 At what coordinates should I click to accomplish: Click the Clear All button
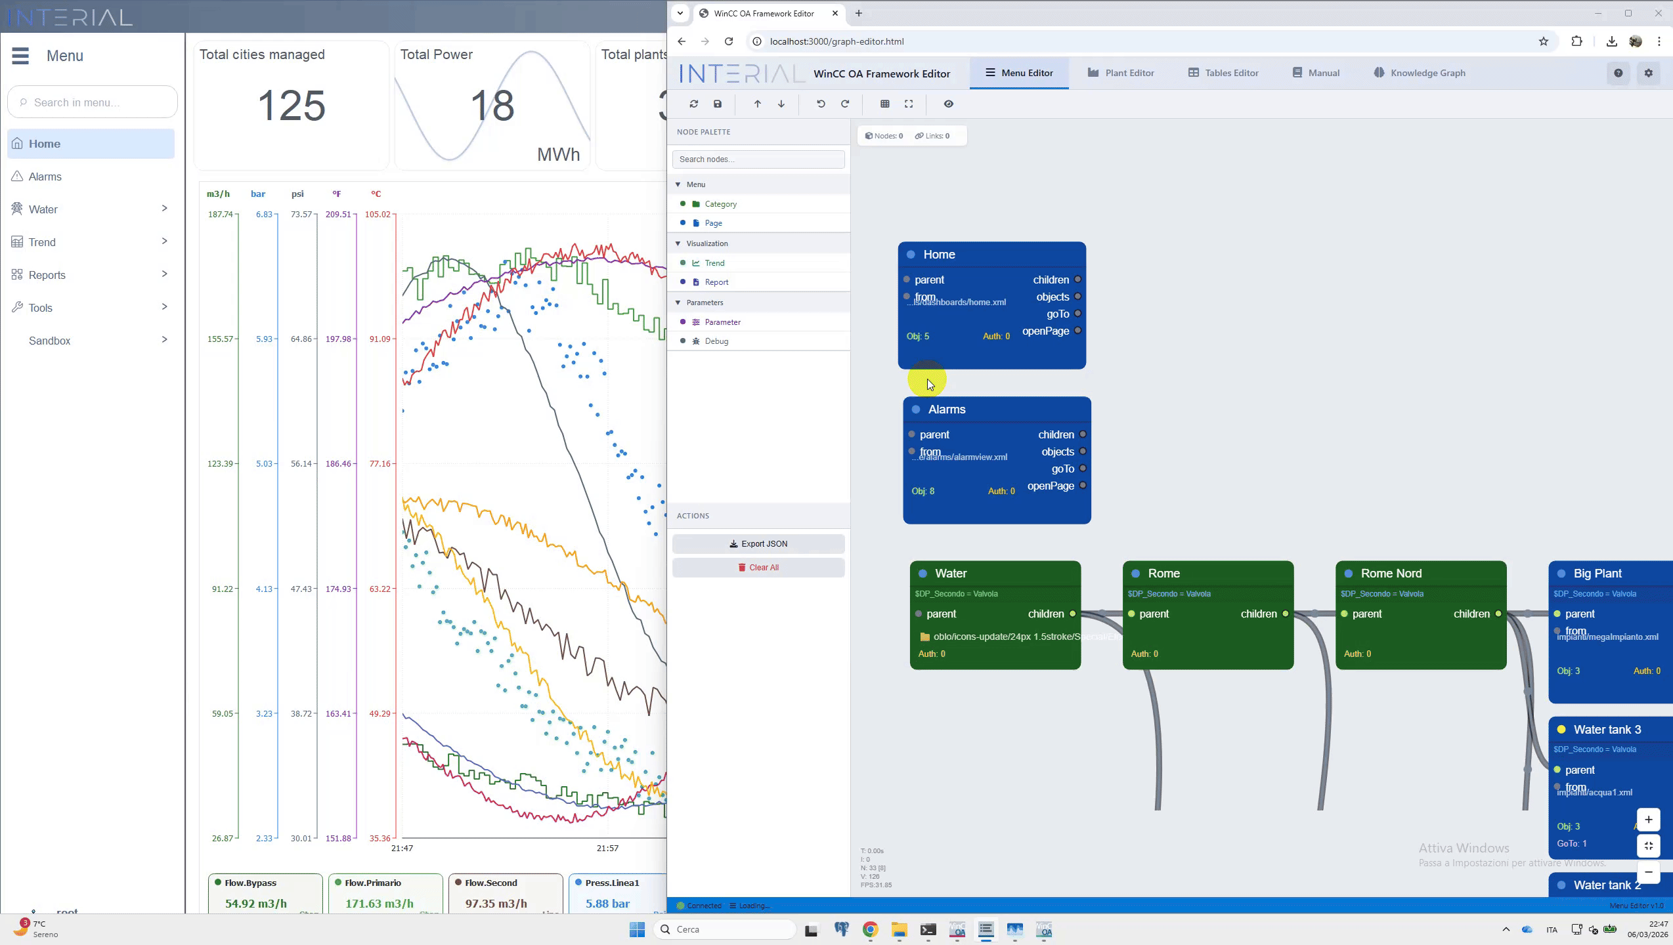[758, 568]
